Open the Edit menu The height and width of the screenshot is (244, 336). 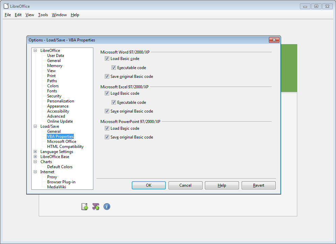18,15
